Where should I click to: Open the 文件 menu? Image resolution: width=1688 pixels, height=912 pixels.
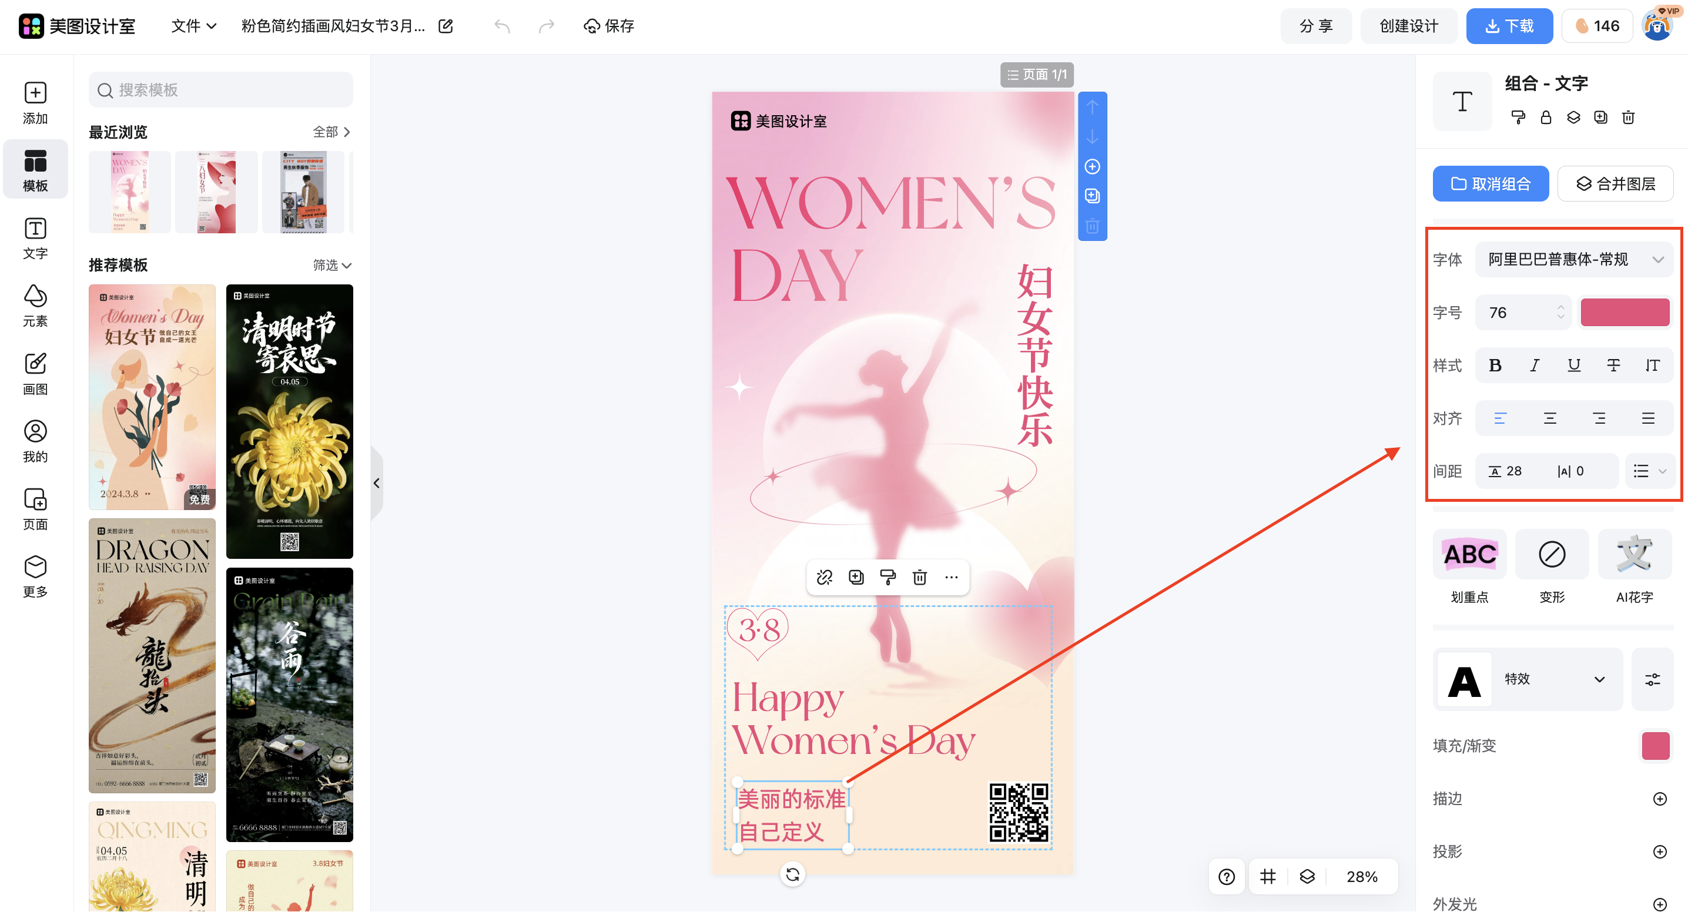coord(193,26)
